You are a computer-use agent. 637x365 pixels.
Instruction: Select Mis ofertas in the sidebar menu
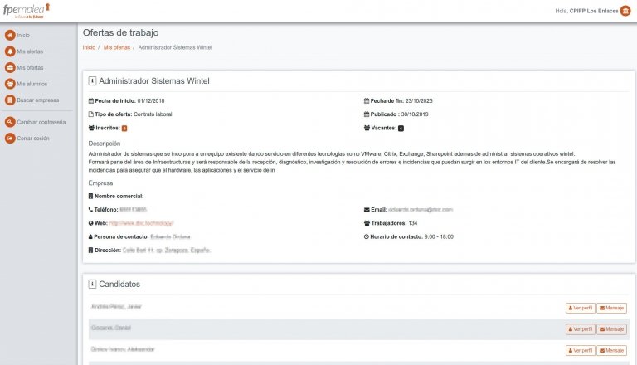(x=30, y=67)
